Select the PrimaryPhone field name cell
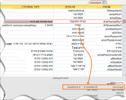The height and width of the screenshot is (100, 126). [x=103, y=36]
